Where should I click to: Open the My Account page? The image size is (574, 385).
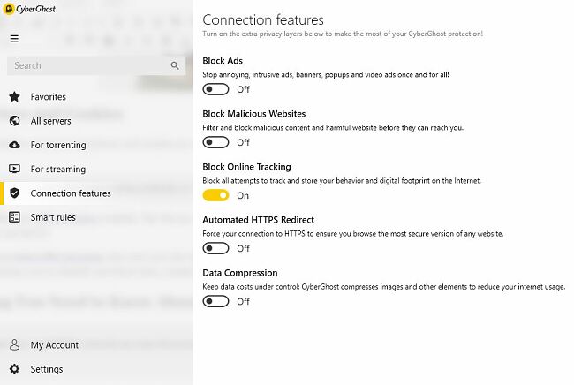click(x=55, y=345)
